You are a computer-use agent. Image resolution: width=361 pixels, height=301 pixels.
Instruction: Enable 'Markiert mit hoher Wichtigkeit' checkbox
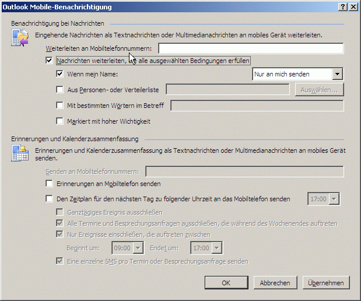pos(59,121)
